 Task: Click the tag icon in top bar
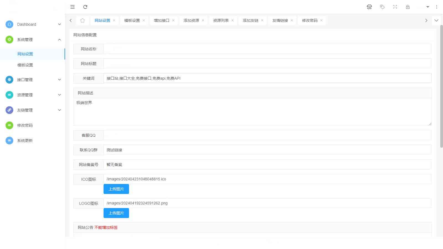(382, 7)
